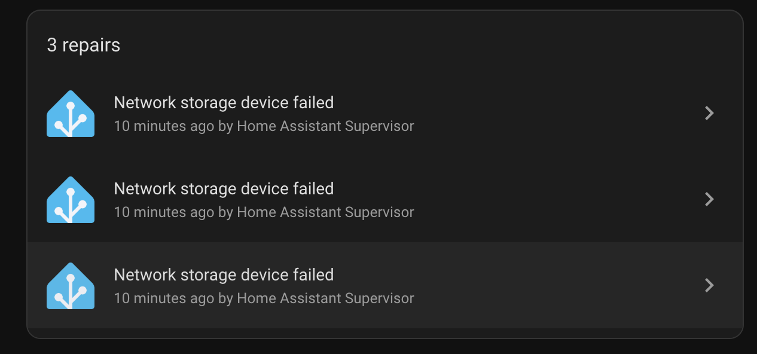
Task: Click empty space in the highlighted third row
Action: tap(538, 286)
